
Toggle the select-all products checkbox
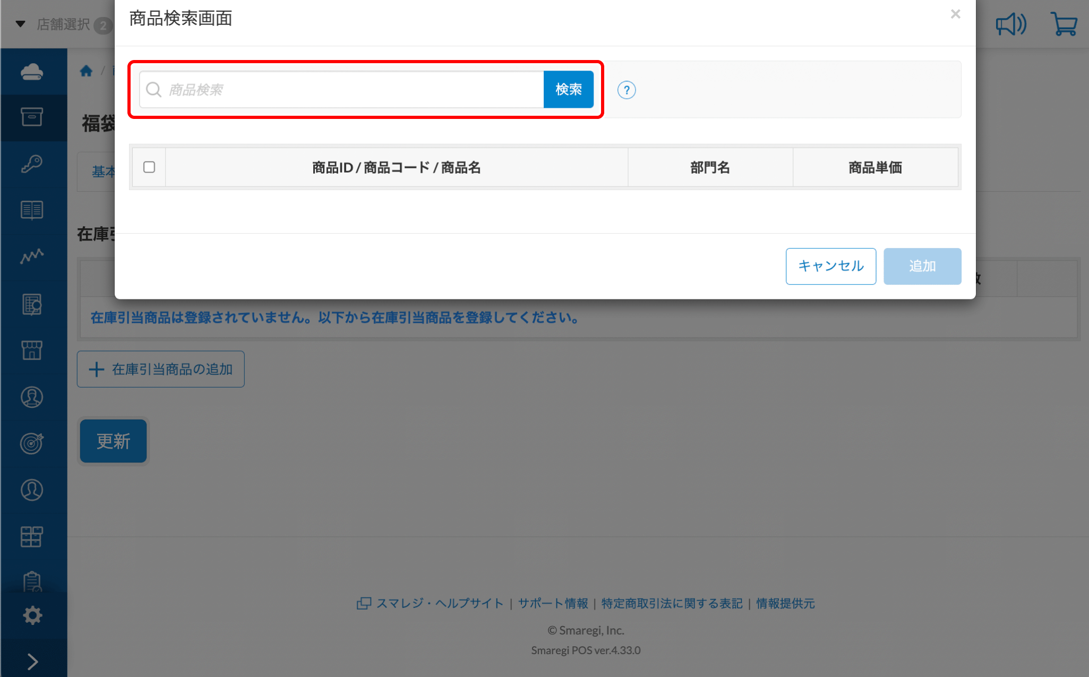click(149, 167)
